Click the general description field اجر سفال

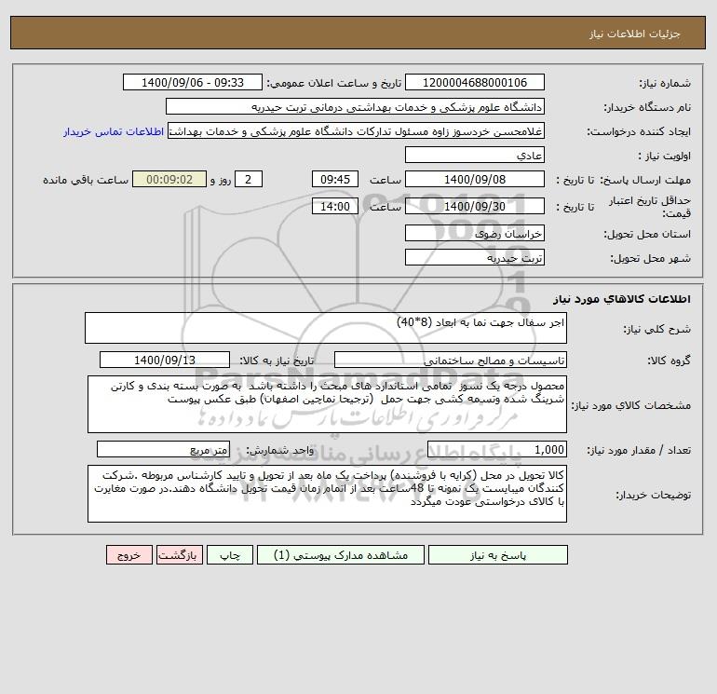pyautogui.click(x=326, y=328)
